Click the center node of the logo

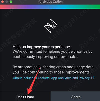tap(51, 26)
